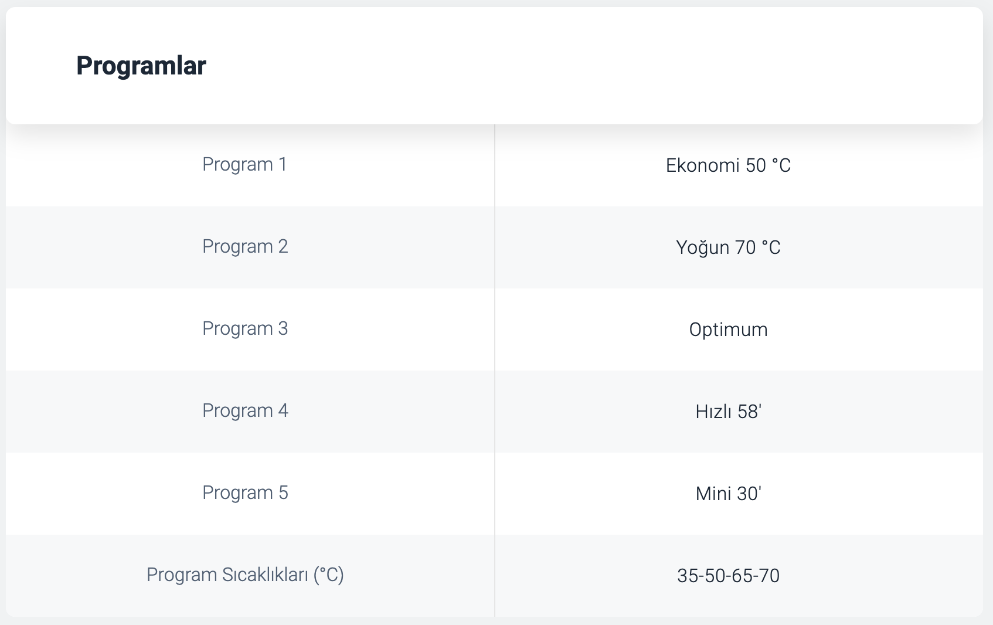Click the Programlar section heading

141,65
